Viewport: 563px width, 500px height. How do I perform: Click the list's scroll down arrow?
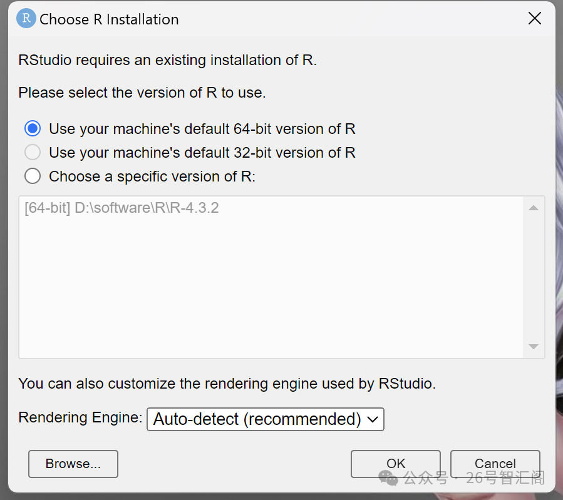(534, 346)
